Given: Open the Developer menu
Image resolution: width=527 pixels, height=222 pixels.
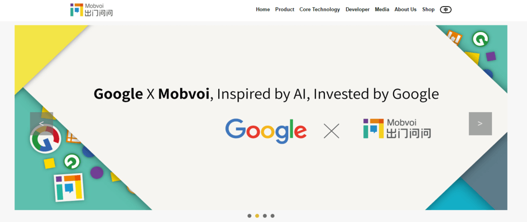Looking at the screenshot, I should pyautogui.click(x=358, y=9).
